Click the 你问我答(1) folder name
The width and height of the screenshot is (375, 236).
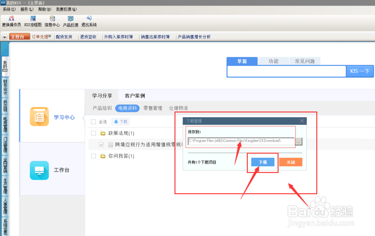click(121, 156)
